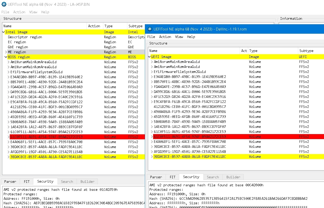Open the Action menu in LA-J45P.BIN window

pyautogui.click(x=19, y=12)
